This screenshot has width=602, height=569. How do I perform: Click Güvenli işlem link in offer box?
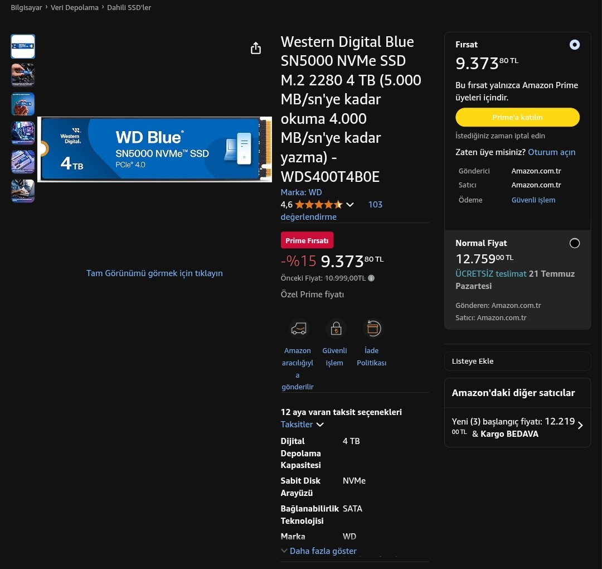point(533,200)
